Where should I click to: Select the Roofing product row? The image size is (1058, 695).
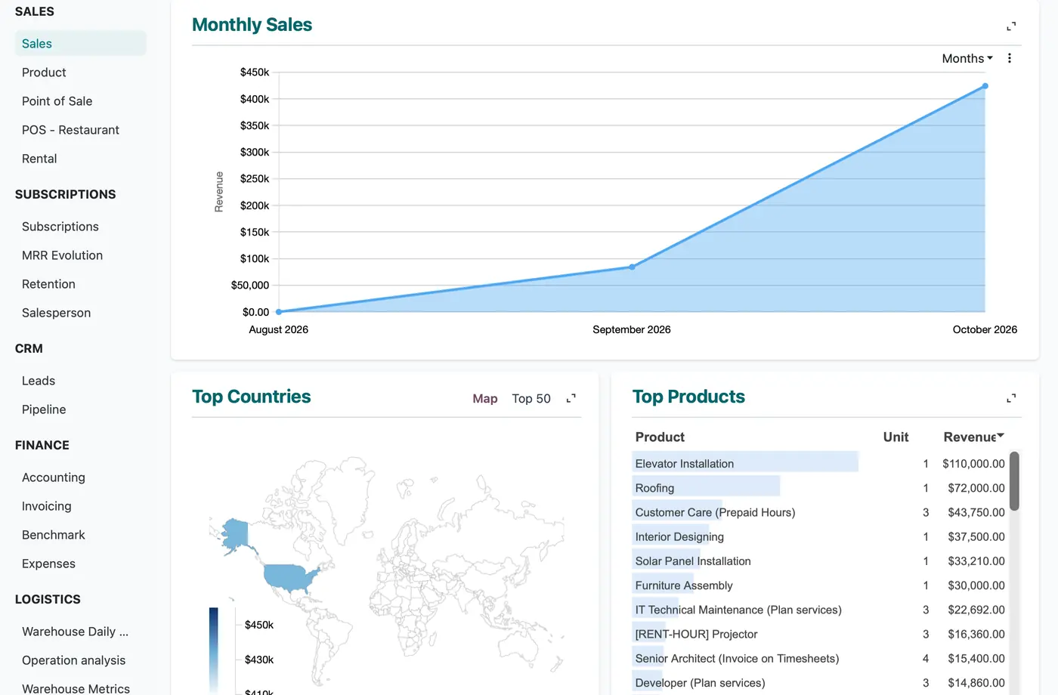coord(820,488)
